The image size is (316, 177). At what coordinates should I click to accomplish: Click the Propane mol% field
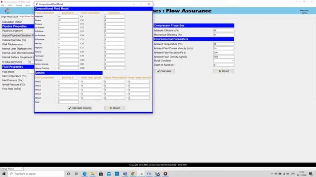68,24
